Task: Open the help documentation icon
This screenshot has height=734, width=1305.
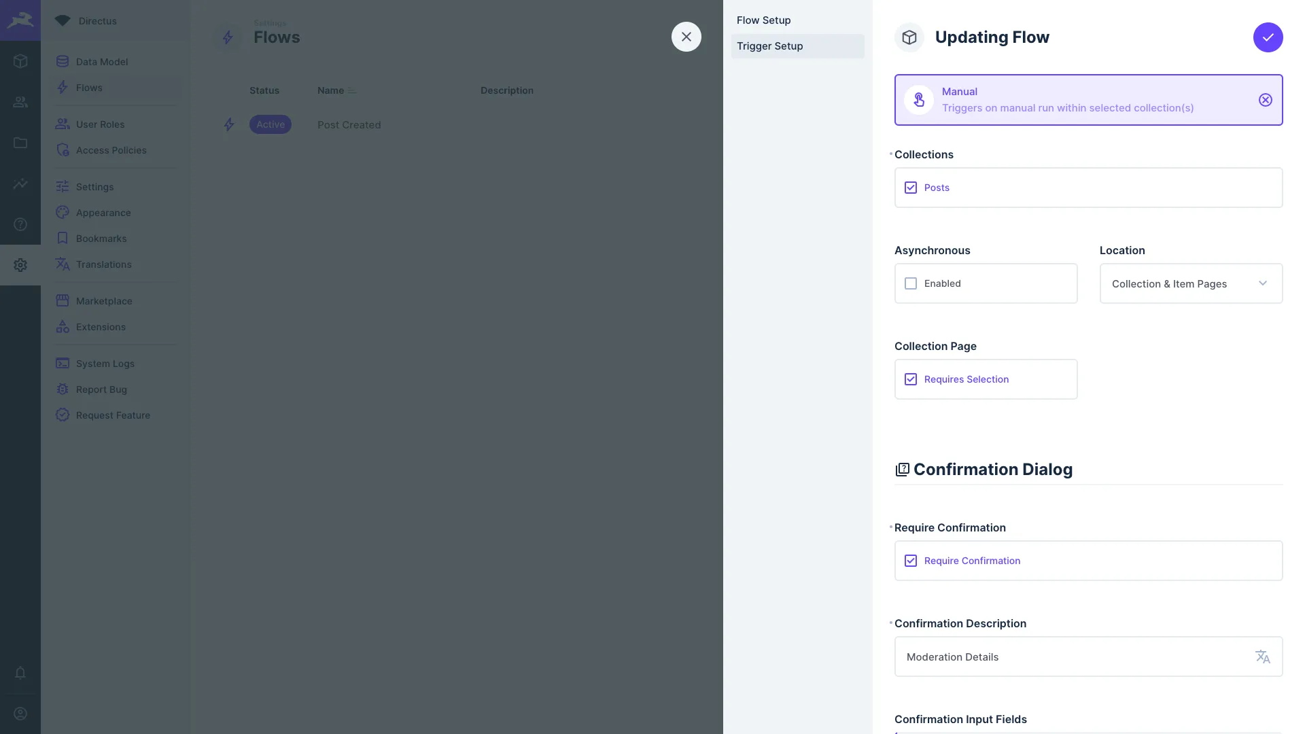Action: click(x=20, y=224)
